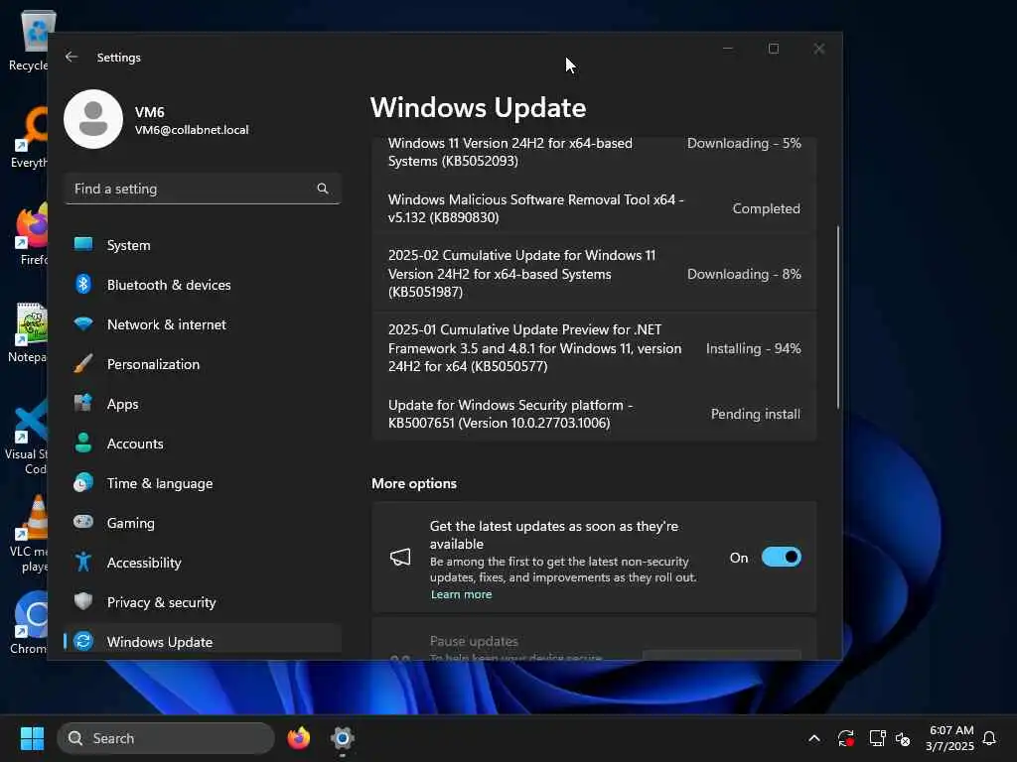Click the Windows Update tray icon

tap(846, 738)
